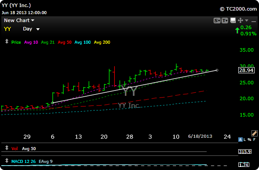
Task: Click the minimize dash at chart toolbar end
Action: 254,22
